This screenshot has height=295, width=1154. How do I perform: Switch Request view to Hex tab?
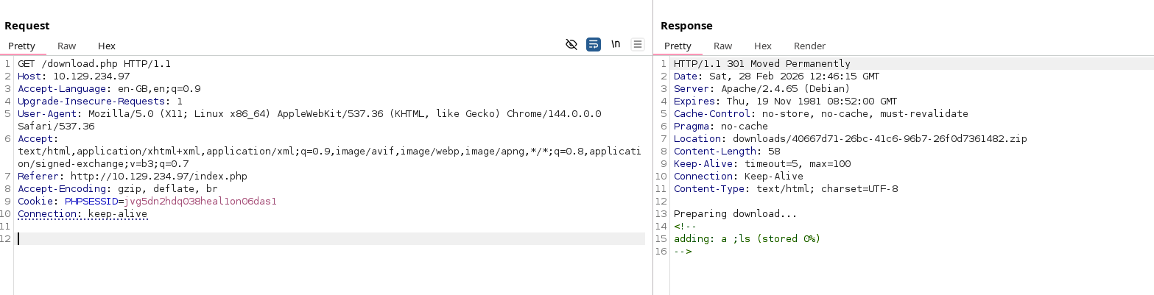coord(106,46)
